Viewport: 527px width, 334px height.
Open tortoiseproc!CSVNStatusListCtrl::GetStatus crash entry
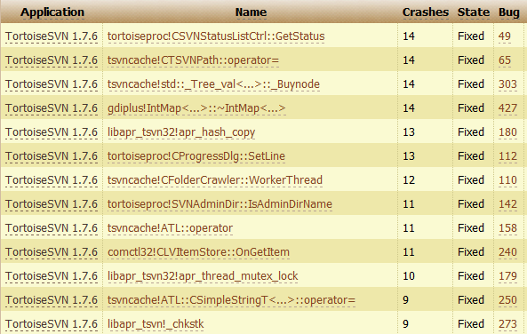[216, 36]
